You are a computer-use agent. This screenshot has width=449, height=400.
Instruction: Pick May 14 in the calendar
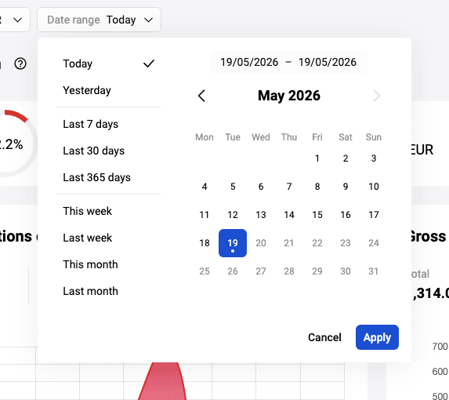pyautogui.click(x=289, y=215)
